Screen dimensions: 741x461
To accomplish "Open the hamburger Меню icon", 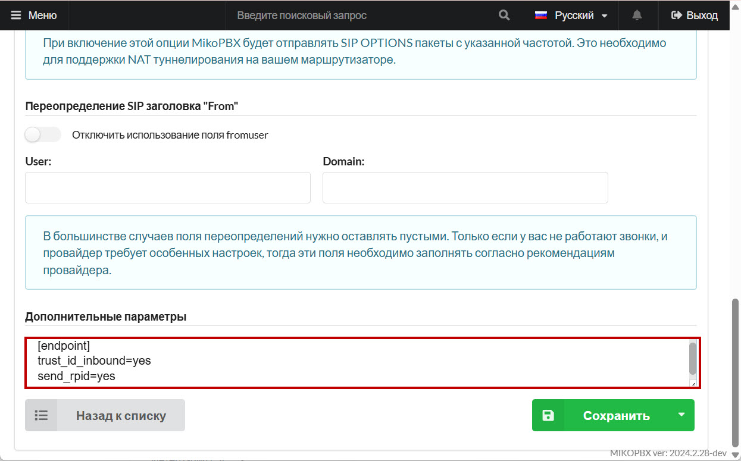I will tap(16, 15).
